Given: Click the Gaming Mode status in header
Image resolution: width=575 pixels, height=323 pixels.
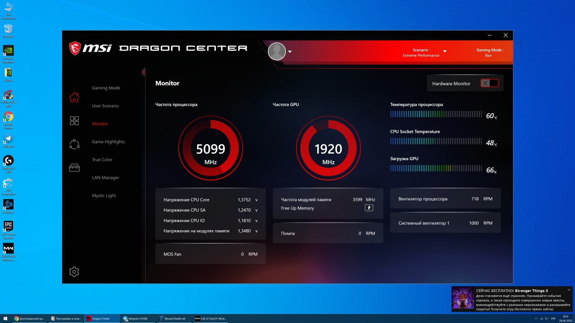Looking at the screenshot, I should tap(490, 53).
